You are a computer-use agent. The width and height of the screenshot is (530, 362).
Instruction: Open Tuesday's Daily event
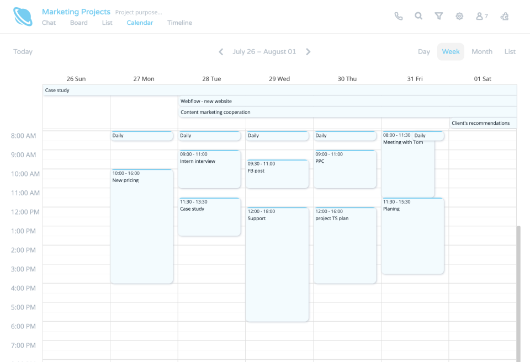[209, 136]
